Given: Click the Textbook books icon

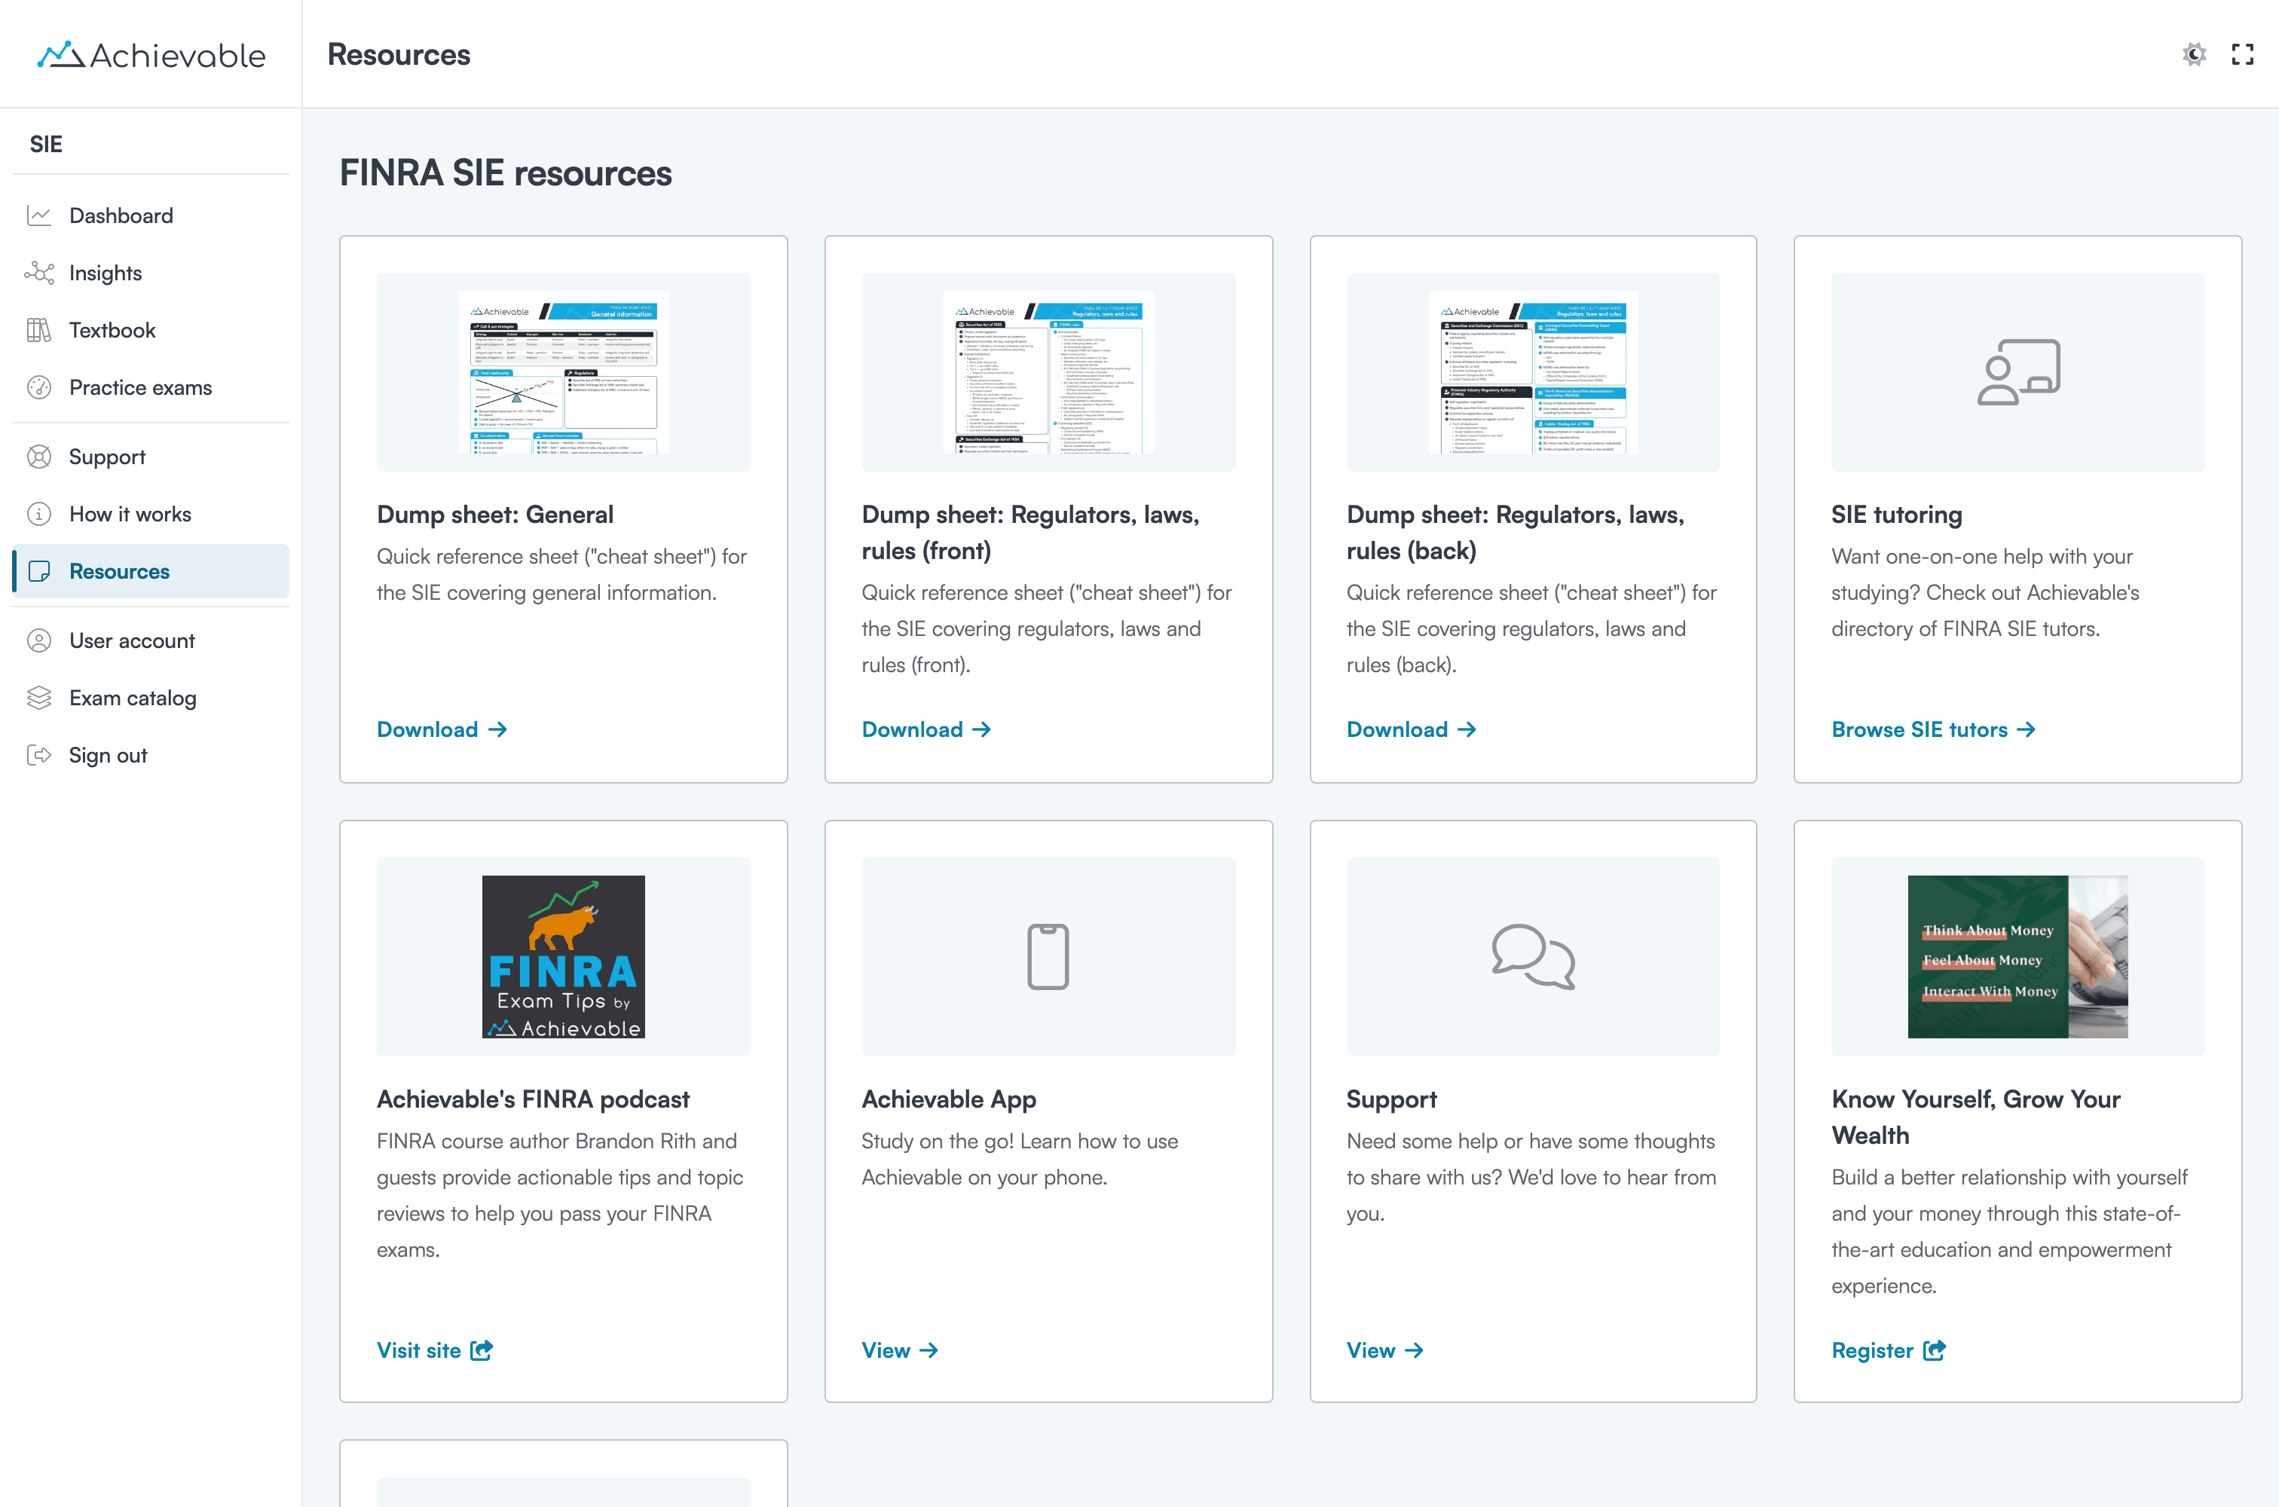Looking at the screenshot, I should (39, 330).
